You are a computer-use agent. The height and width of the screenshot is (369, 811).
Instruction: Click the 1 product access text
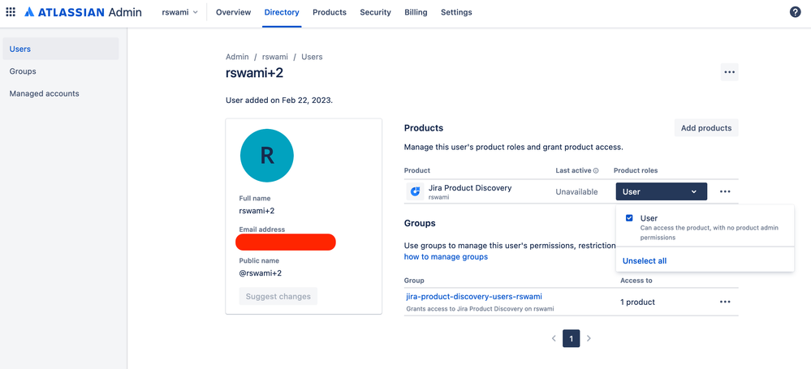click(638, 302)
